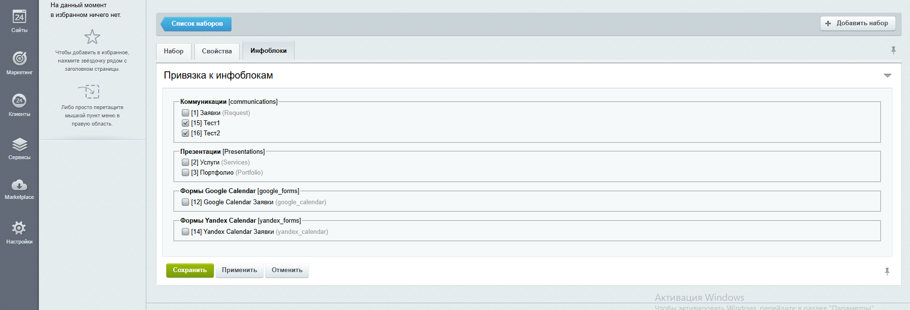Enable the [2] Услуги checkbox
This screenshot has height=310, width=910.
pyautogui.click(x=185, y=163)
